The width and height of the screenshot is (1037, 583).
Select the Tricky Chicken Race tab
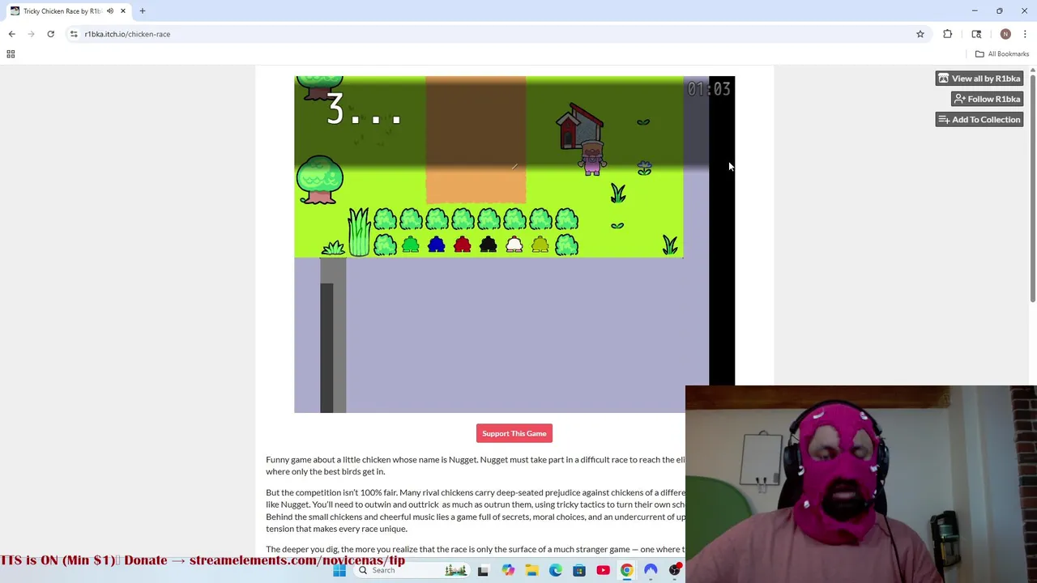point(68,11)
